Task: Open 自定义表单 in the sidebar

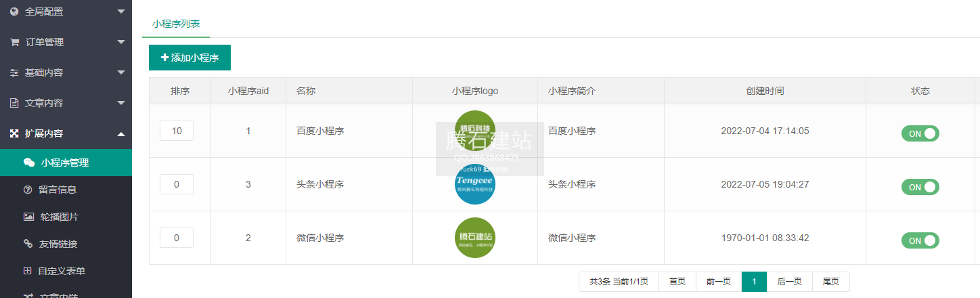Action: [61, 271]
